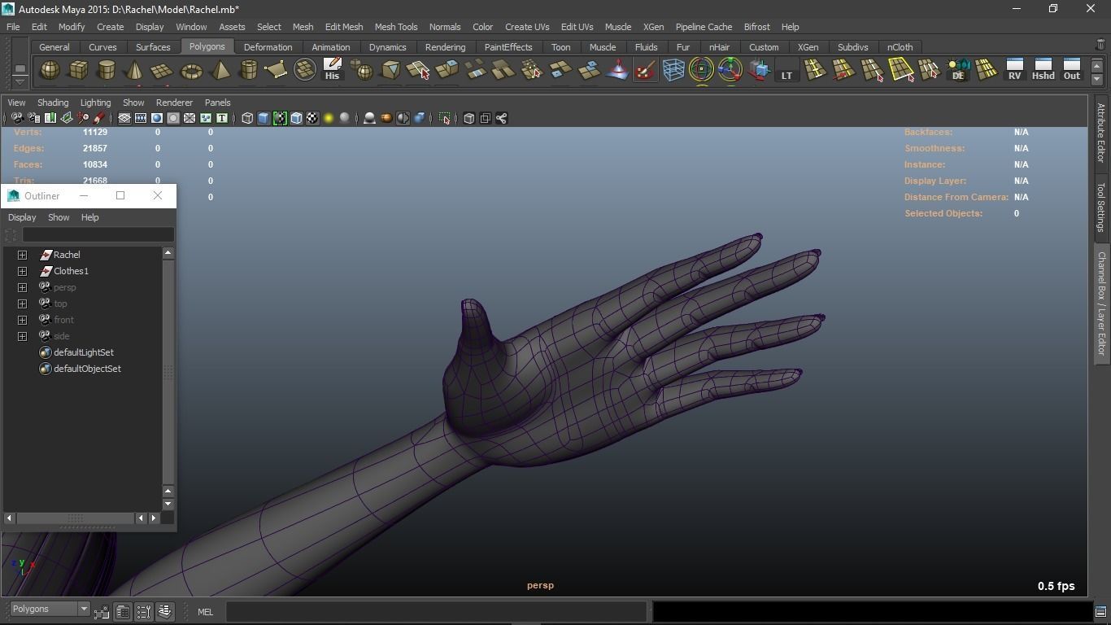Click the Outliner vertical scrollbar
The image size is (1111, 625).
(168, 372)
